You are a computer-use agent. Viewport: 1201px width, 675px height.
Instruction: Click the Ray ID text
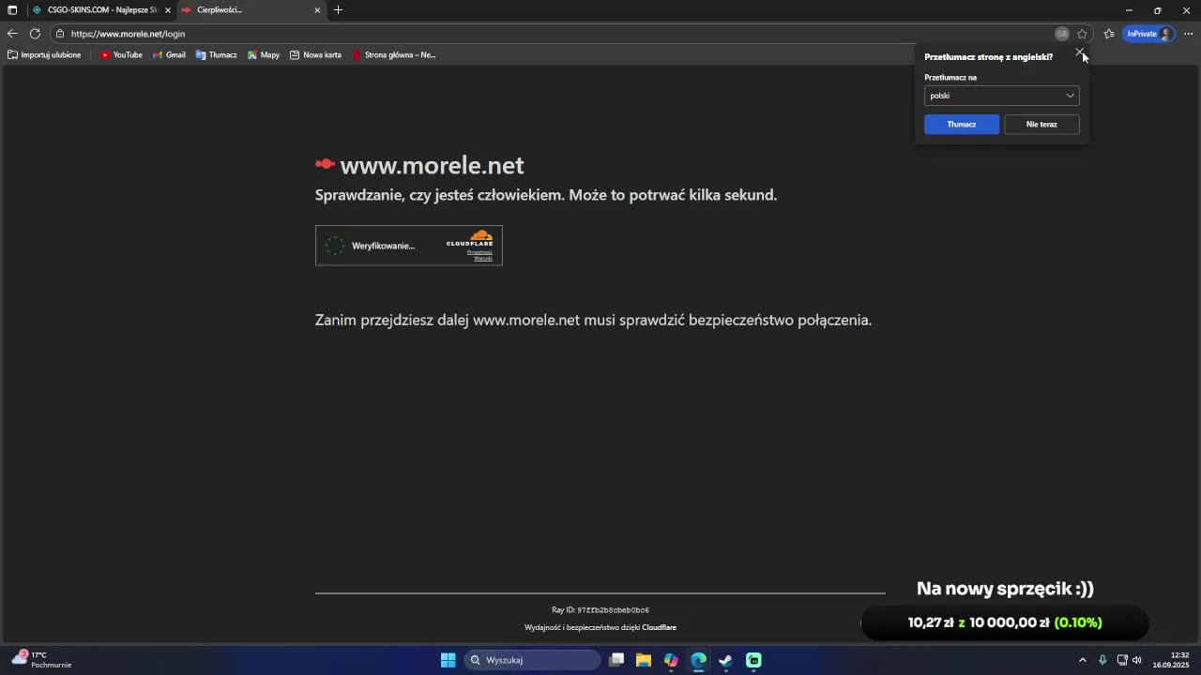(x=600, y=610)
